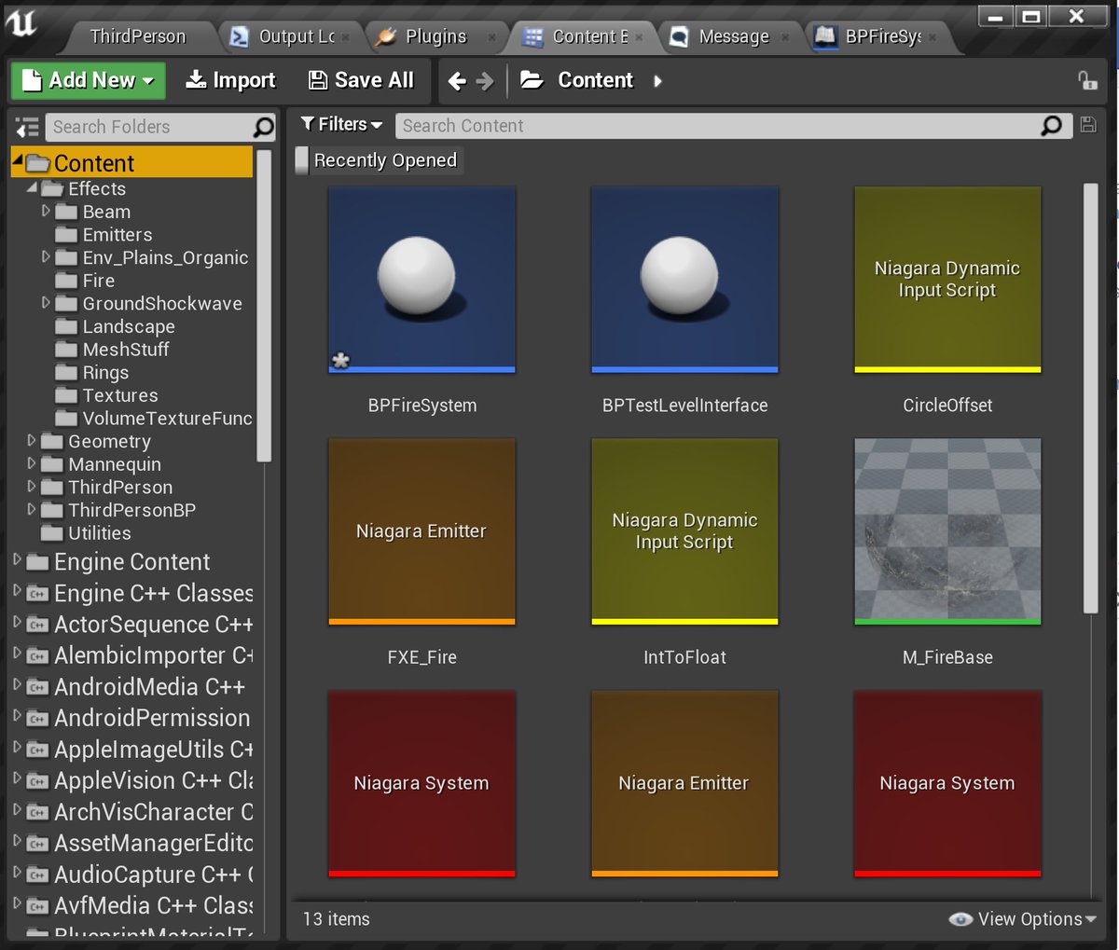Select the MeshStuff folder
This screenshot has width=1119, height=950.
tap(126, 350)
